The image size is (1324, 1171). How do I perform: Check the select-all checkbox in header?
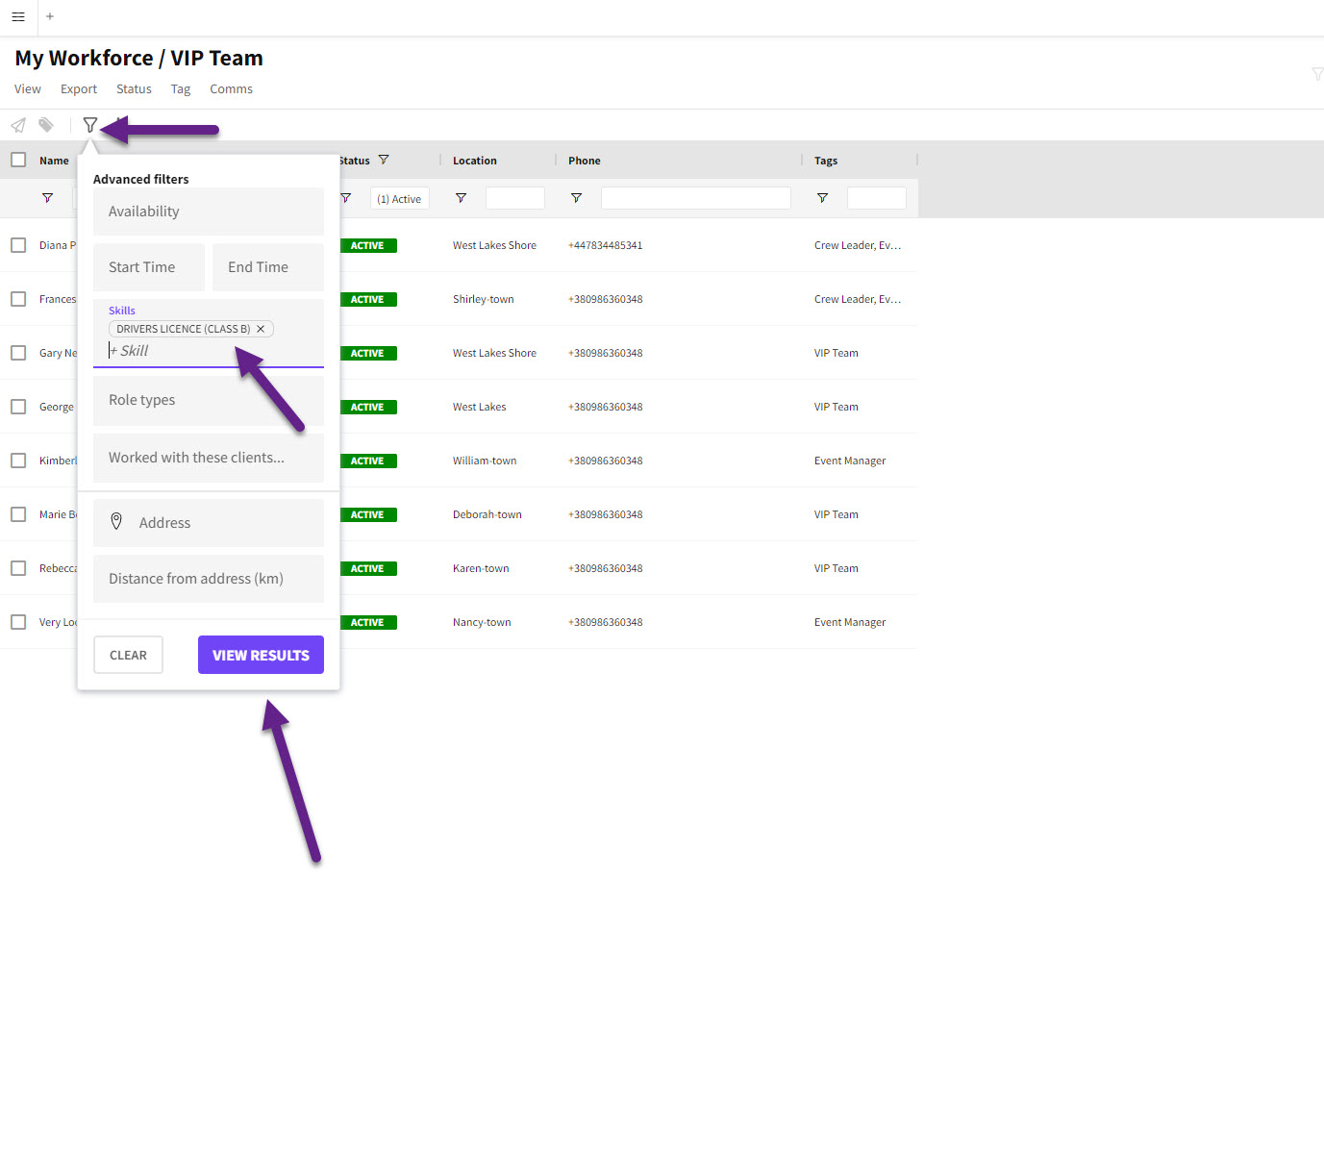coord(18,160)
